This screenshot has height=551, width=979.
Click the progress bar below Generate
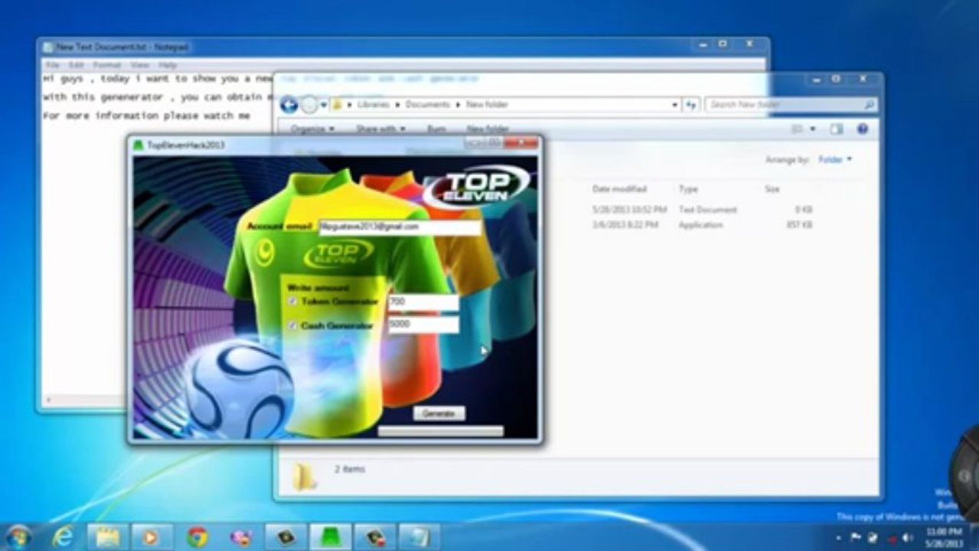(441, 431)
